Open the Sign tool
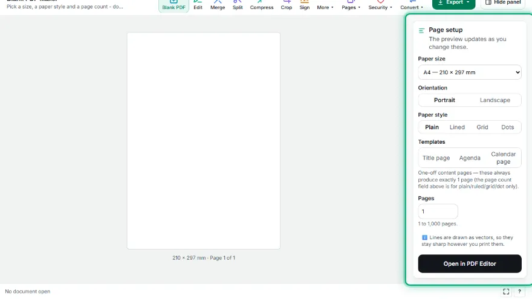 pos(304,5)
